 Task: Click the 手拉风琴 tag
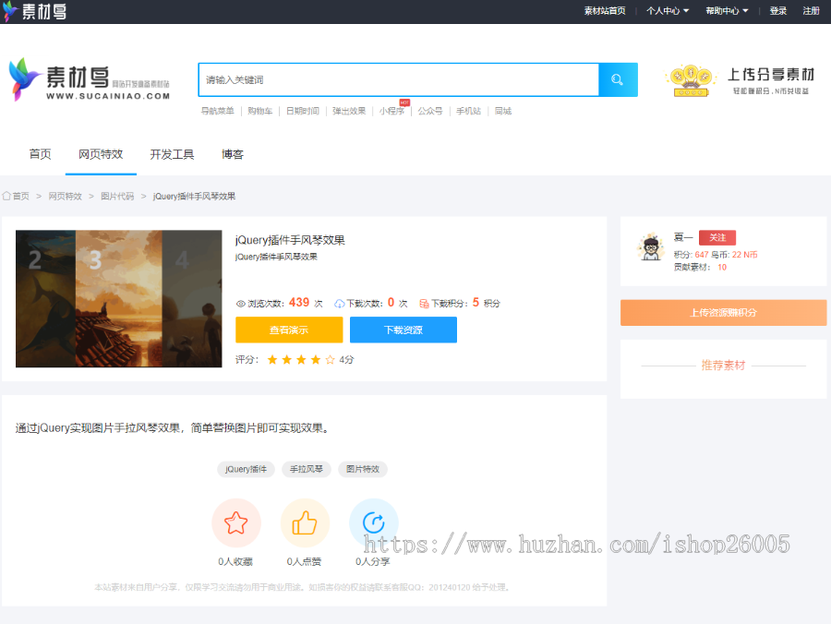(307, 469)
